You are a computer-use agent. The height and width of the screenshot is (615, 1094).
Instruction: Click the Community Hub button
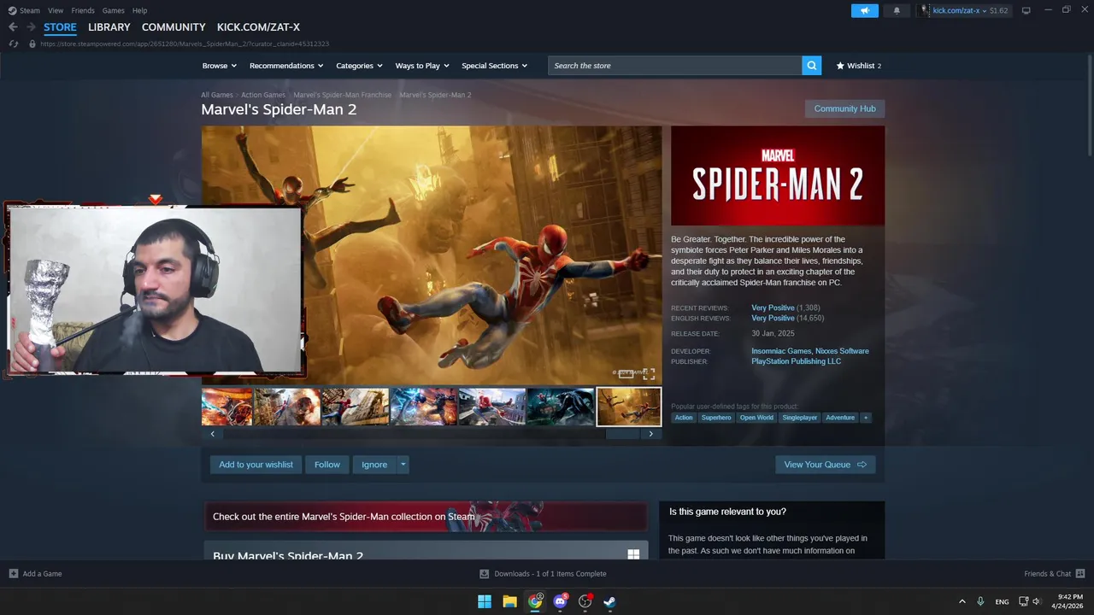click(844, 108)
